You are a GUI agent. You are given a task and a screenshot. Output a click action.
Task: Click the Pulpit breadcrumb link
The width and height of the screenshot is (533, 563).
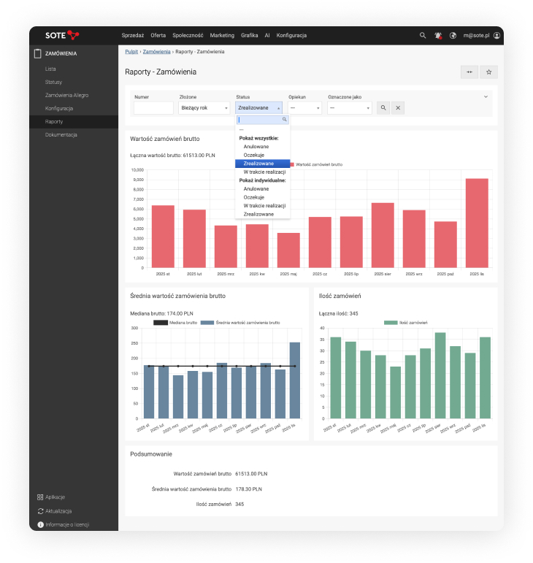click(131, 52)
